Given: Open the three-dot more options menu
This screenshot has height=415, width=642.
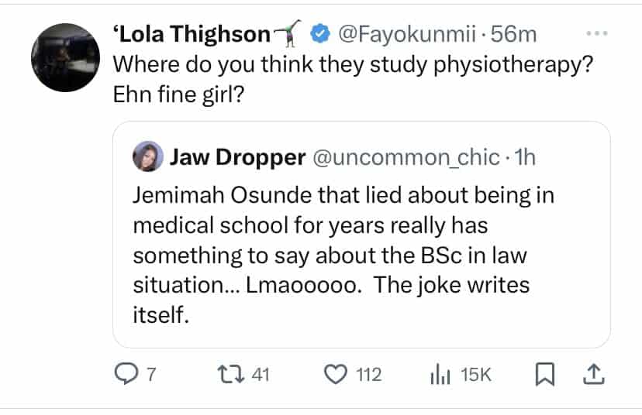Looking at the screenshot, I should coord(596,36).
